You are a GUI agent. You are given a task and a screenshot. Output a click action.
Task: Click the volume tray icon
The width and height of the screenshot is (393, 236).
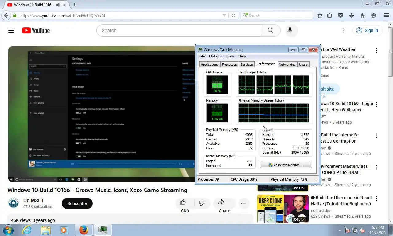pos(362,230)
